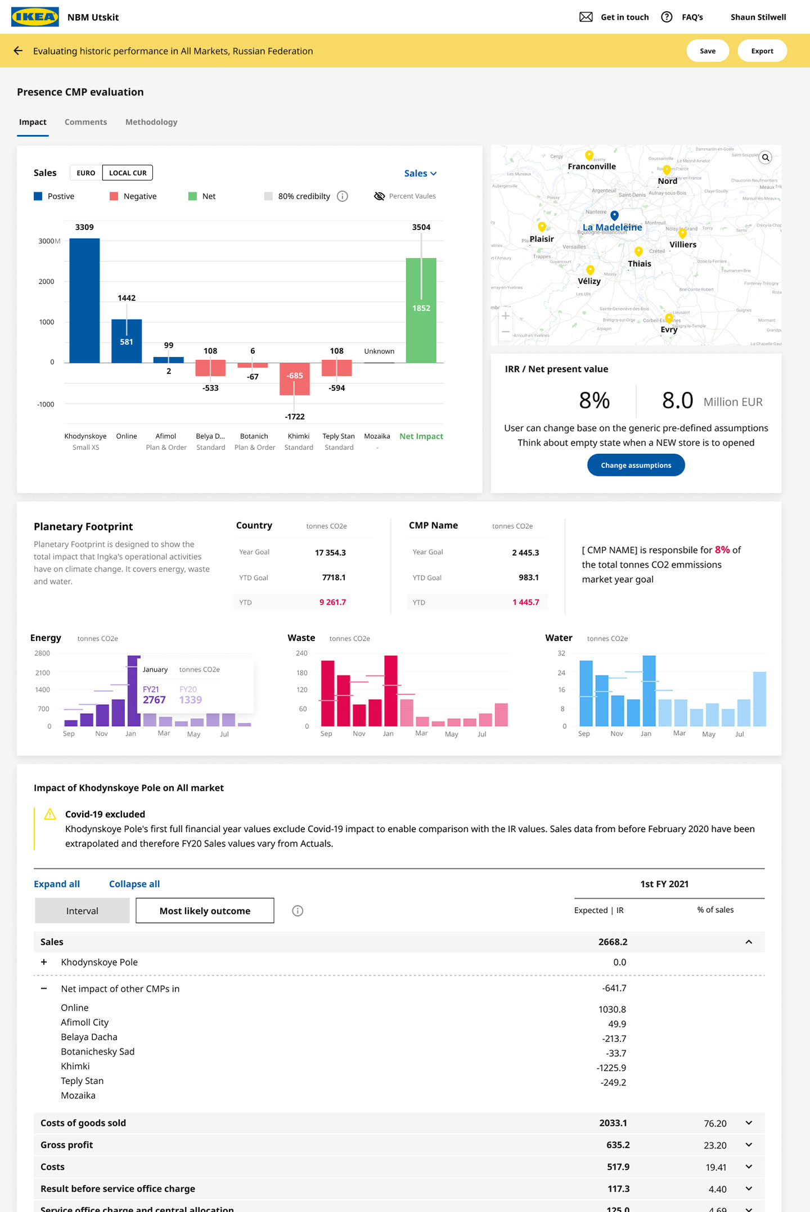Toggle Percent Values eye icon
This screenshot has height=1212, width=810.
point(379,196)
